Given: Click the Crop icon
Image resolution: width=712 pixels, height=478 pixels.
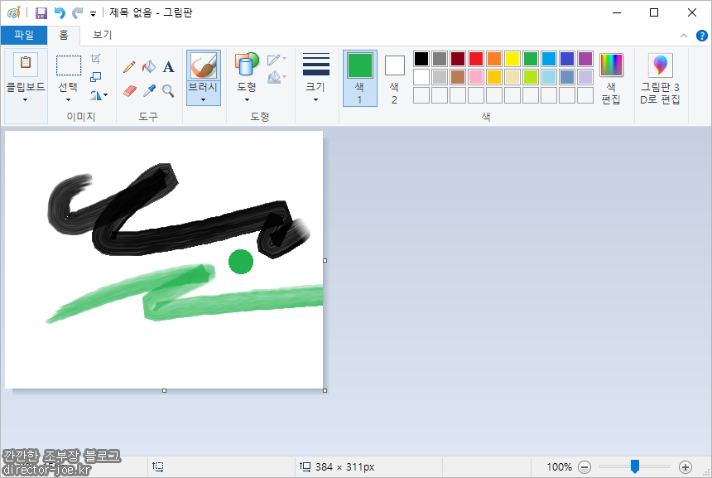Looking at the screenshot, I should (x=95, y=59).
